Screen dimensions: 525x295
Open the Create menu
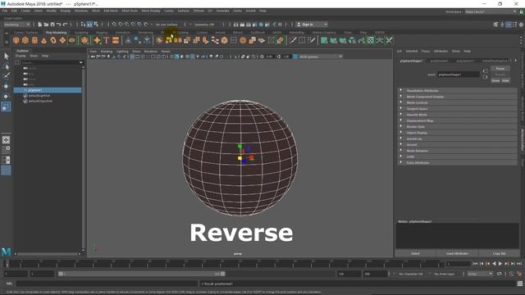pos(25,11)
